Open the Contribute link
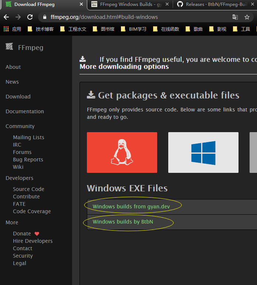This screenshot has height=285, width=257. 26,197
